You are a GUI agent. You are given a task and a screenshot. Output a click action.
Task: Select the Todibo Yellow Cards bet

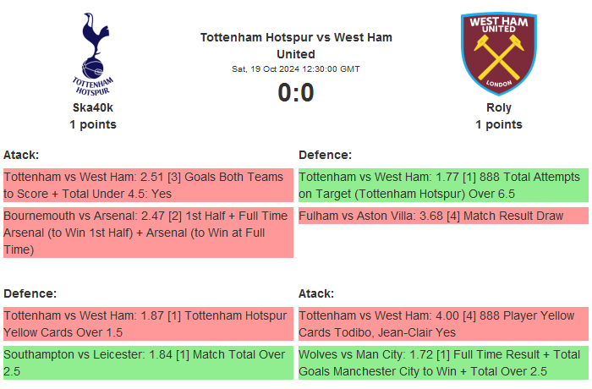[x=443, y=322]
